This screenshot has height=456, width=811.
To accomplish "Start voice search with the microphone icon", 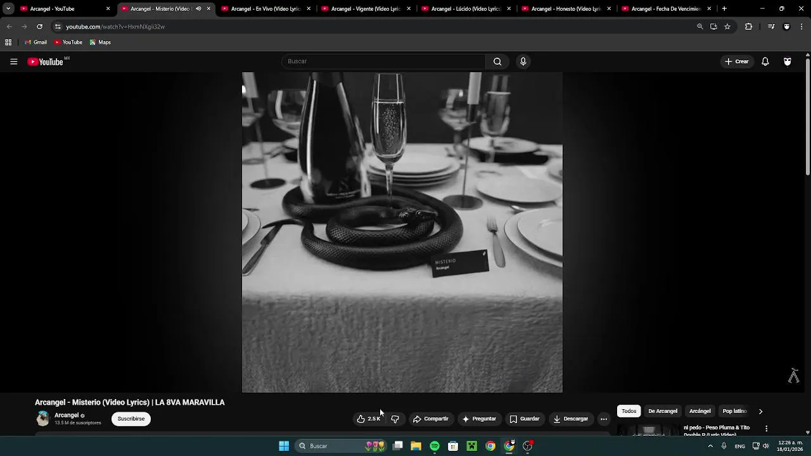I will 523,61.
